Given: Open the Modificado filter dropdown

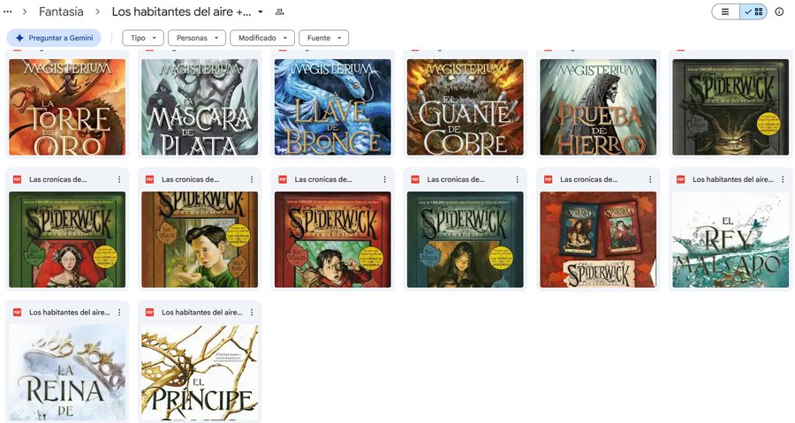Looking at the screenshot, I should coord(262,38).
